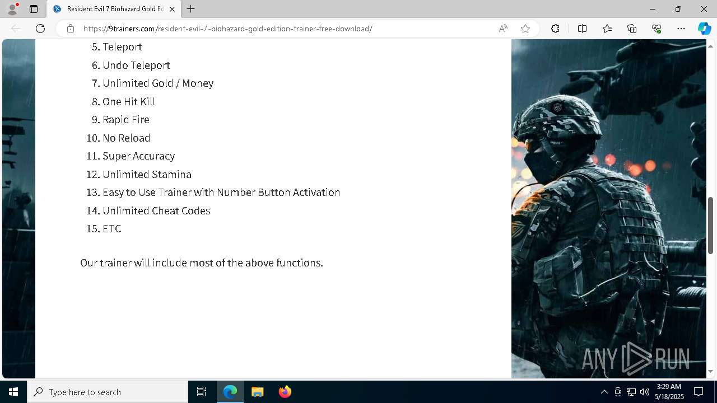Image resolution: width=717 pixels, height=403 pixels.
Task: Open the Favorites list icon
Action: pyautogui.click(x=607, y=29)
